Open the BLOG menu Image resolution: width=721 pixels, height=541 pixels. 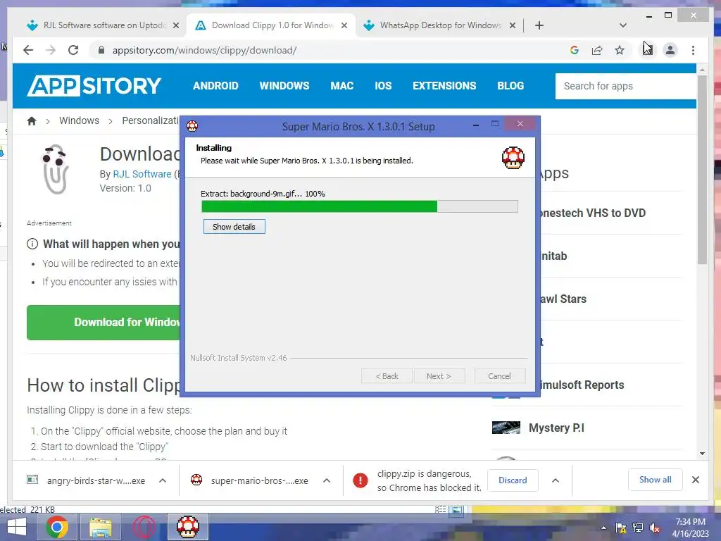click(x=510, y=85)
